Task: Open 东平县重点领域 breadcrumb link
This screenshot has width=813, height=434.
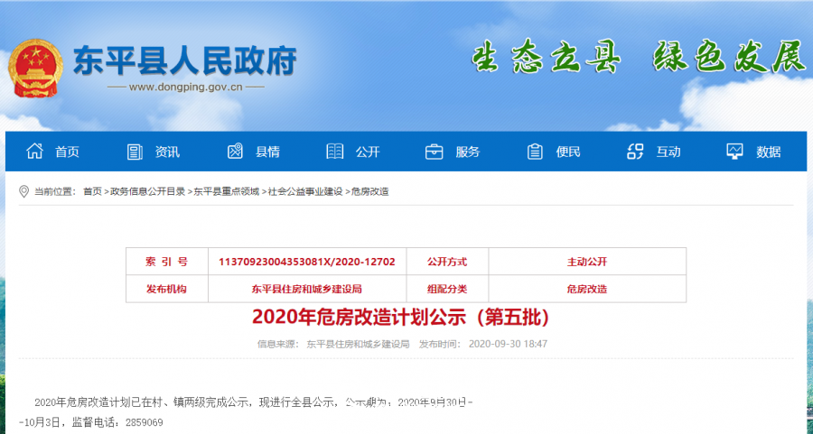Action: 226,191
